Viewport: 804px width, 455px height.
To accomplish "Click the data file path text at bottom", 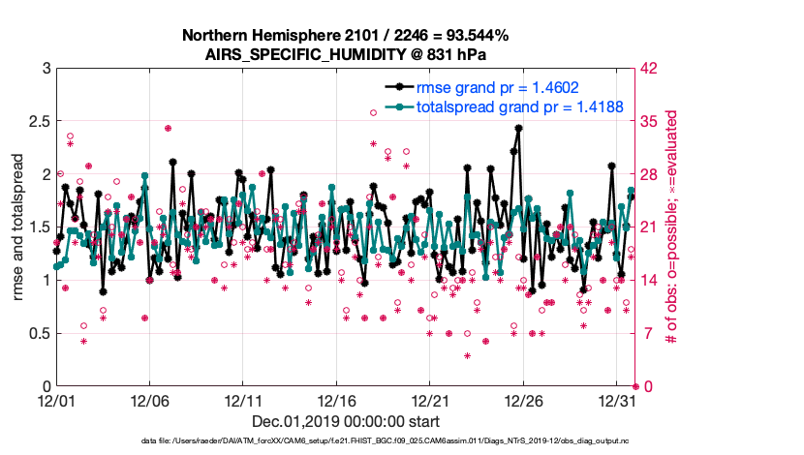I will pos(385,440).
